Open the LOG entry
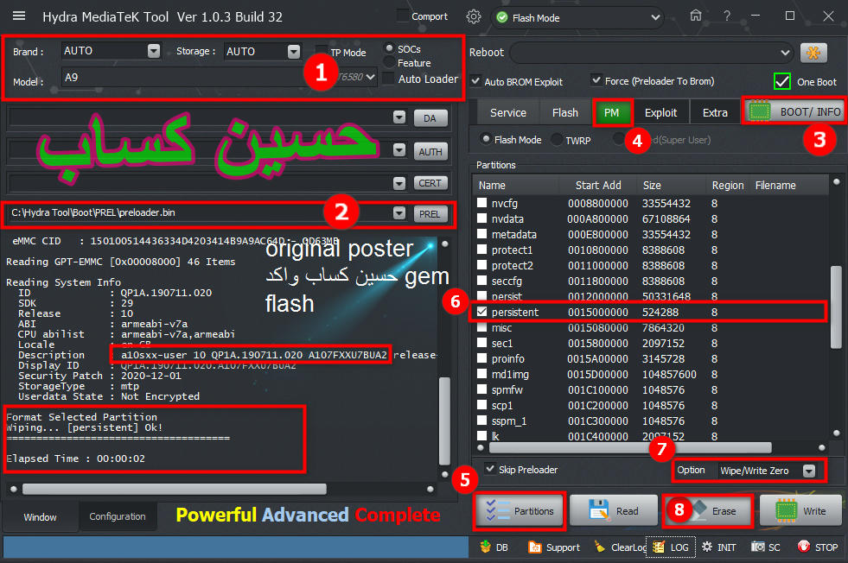The height and width of the screenshot is (563, 848). tap(671, 547)
